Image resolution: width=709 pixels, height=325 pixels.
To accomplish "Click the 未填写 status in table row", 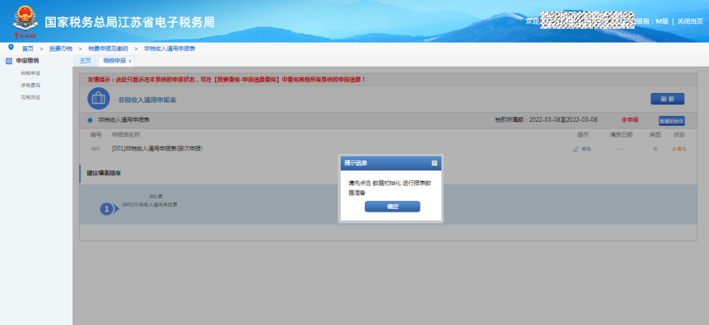I will [679, 149].
